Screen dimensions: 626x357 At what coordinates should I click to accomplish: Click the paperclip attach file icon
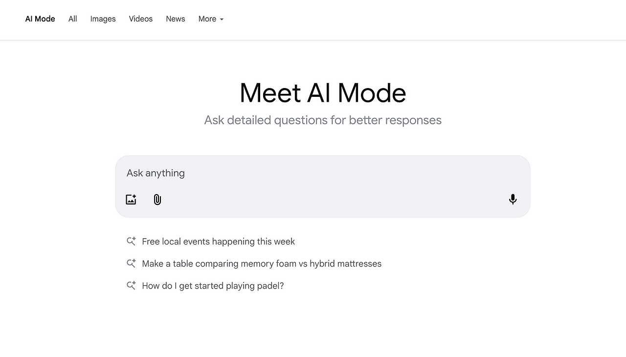point(157,200)
